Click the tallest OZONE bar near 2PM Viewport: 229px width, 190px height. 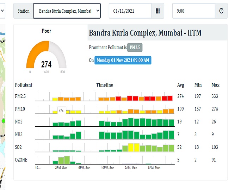pyautogui.click(x=67, y=160)
